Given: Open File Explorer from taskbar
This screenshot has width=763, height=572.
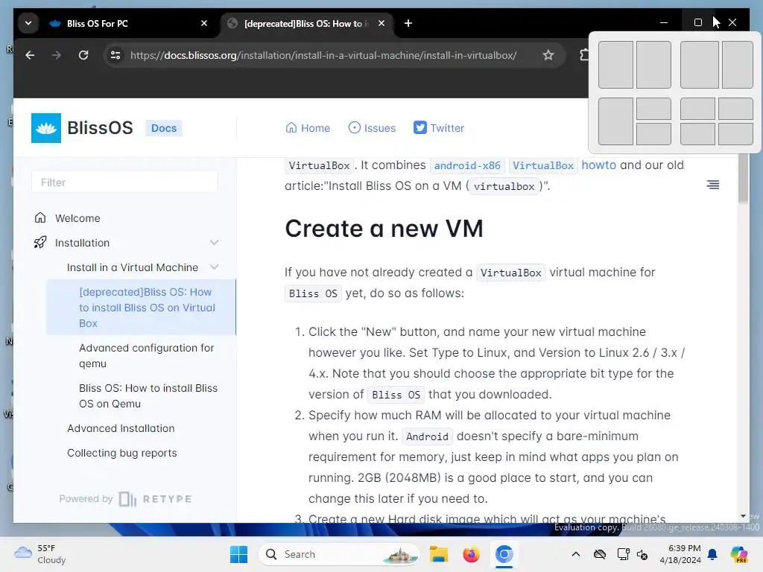Looking at the screenshot, I should [x=438, y=554].
